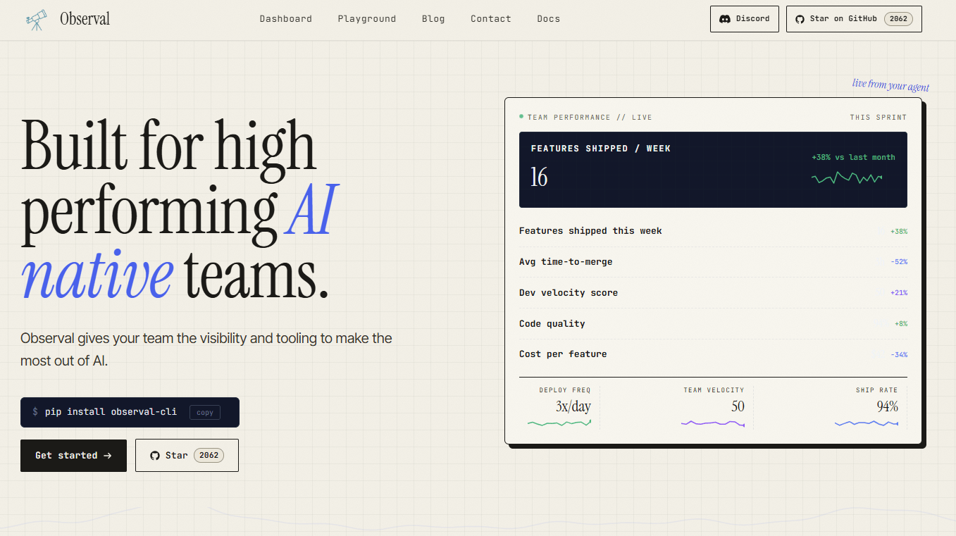
Task: Click Cost per feature row label
Action: click(563, 354)
